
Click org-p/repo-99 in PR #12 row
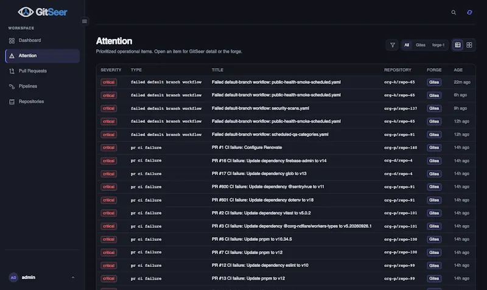pos(399,266)
